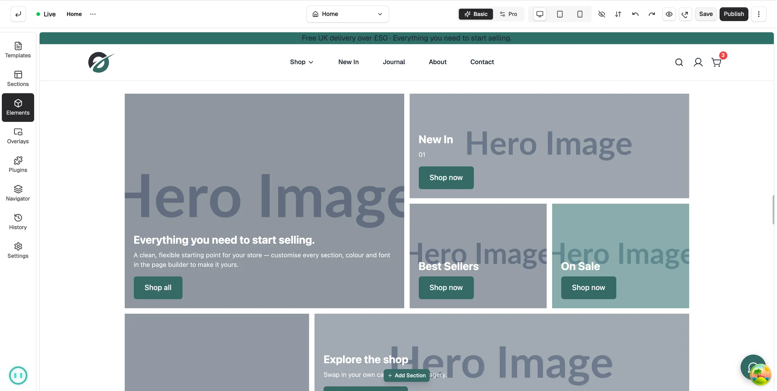Click the Live status indicator
The image size is (777, 391).
pyautogui.click(x=46, y=14)
